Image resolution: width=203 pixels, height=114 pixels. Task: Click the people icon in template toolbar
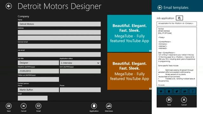point(185,91)
